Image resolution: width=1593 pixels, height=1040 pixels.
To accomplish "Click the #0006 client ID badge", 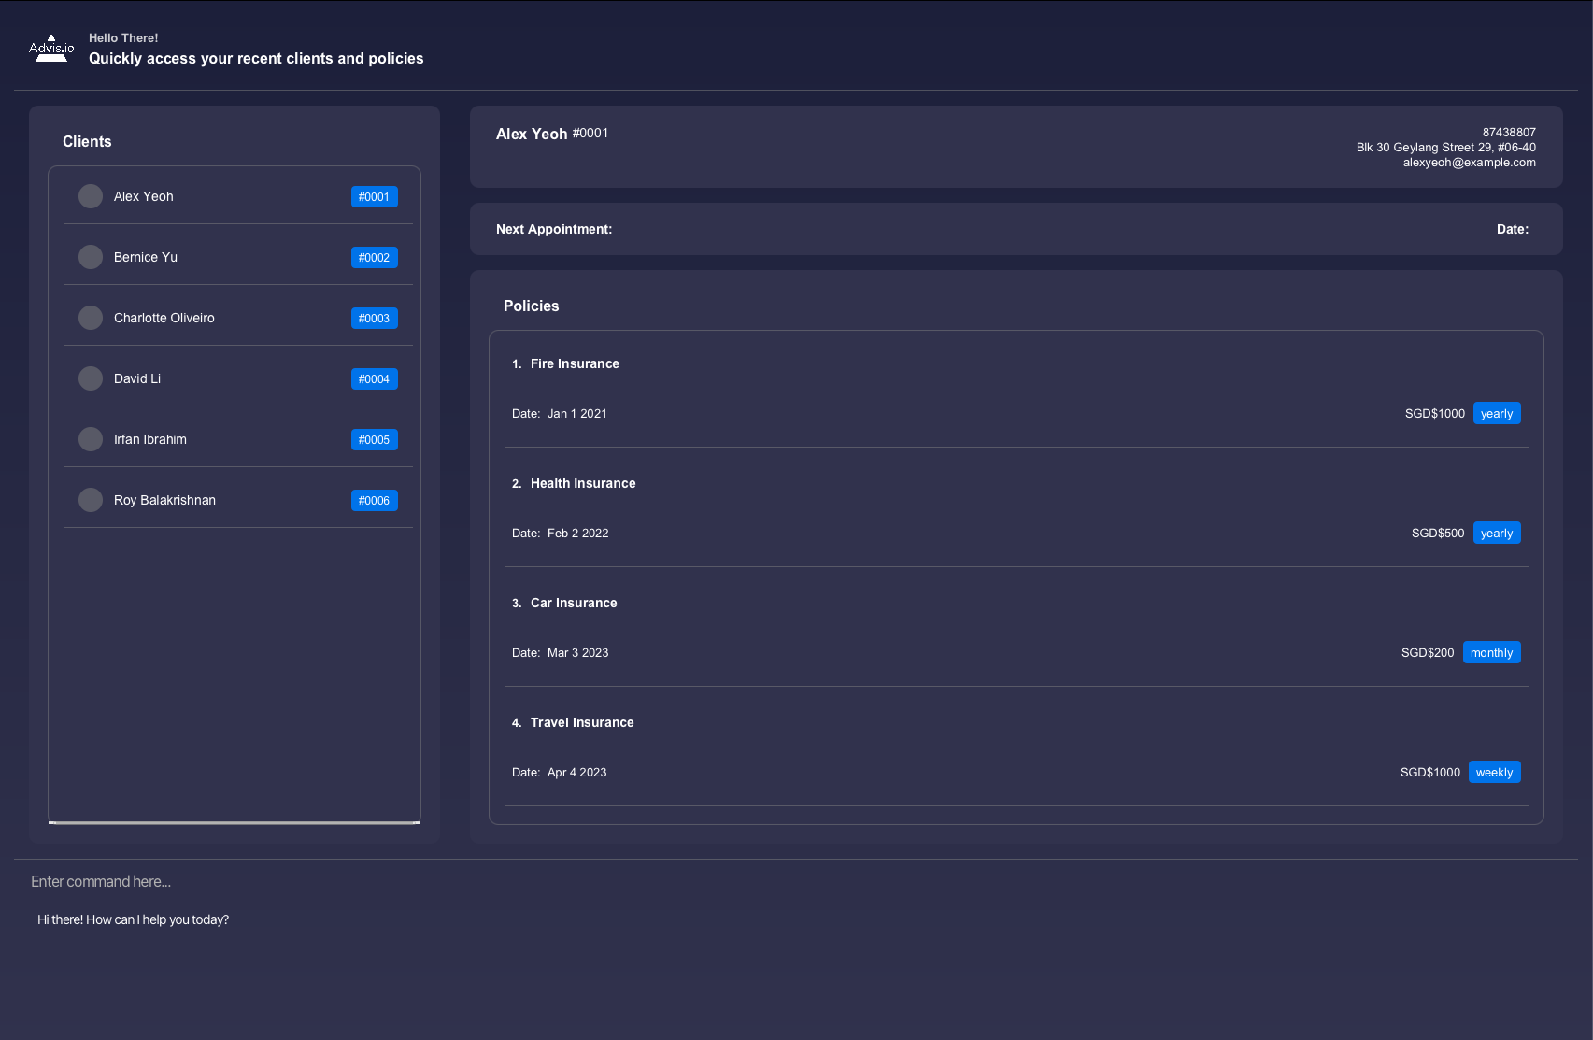I will pyautogui.click(x=375, y=501).
